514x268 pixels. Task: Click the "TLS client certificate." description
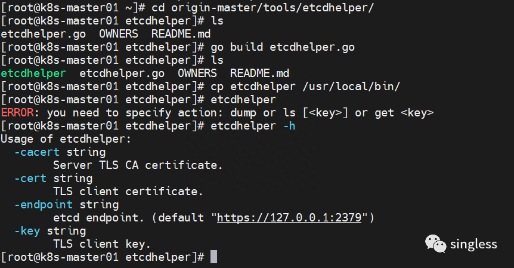click(128, 191)
